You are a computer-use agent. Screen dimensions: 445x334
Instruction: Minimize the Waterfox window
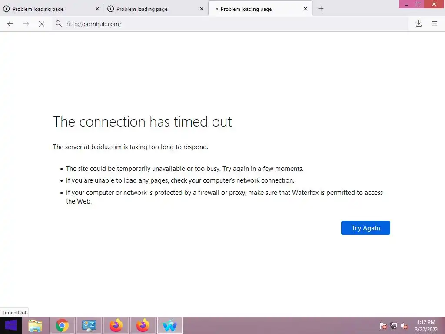[407, 4]
